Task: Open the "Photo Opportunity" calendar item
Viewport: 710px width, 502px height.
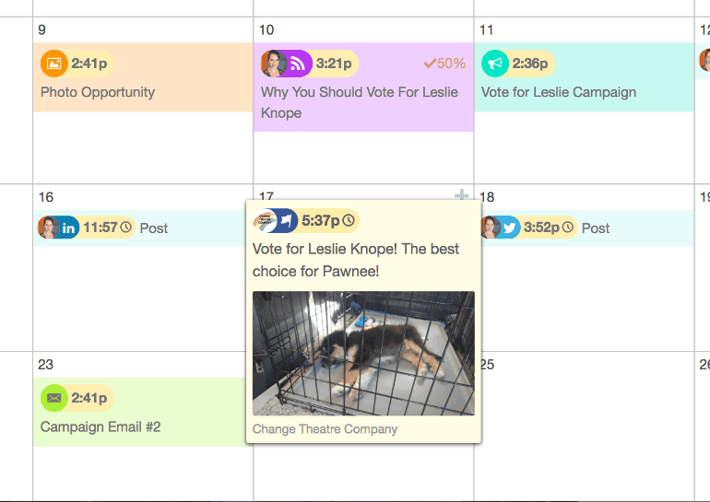Action: pyautogui.click(x=98, y=92)
